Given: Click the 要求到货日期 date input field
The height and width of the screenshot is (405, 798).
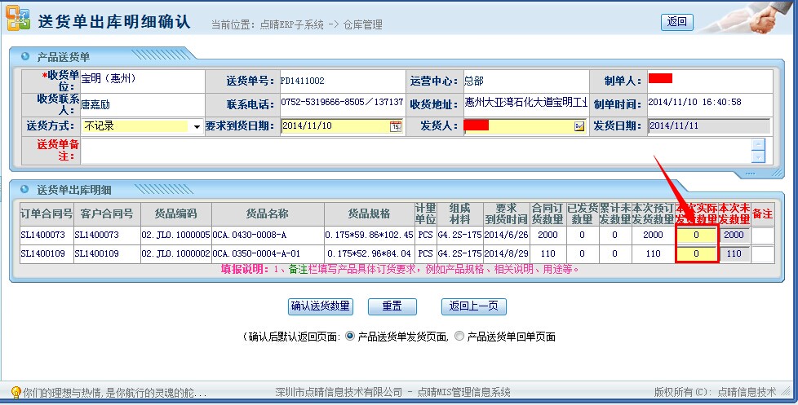Looking at the screenshot, I should tap(335, 126).
